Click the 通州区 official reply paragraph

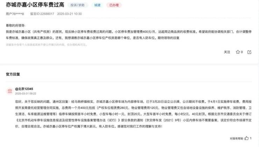(133, 114)
